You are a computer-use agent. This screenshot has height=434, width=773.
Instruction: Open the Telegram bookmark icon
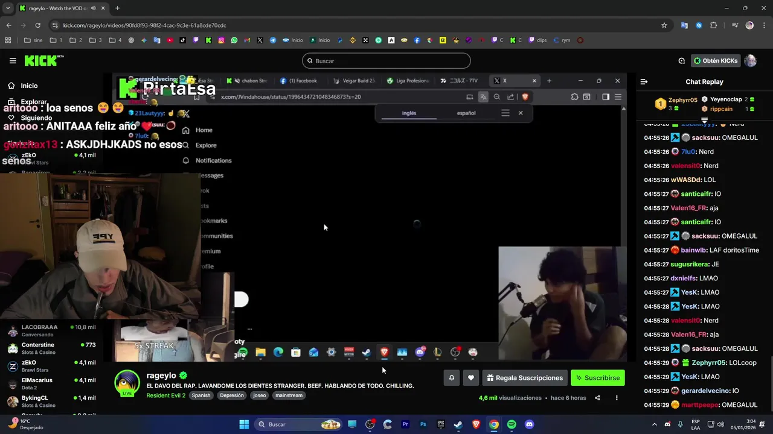273,40
